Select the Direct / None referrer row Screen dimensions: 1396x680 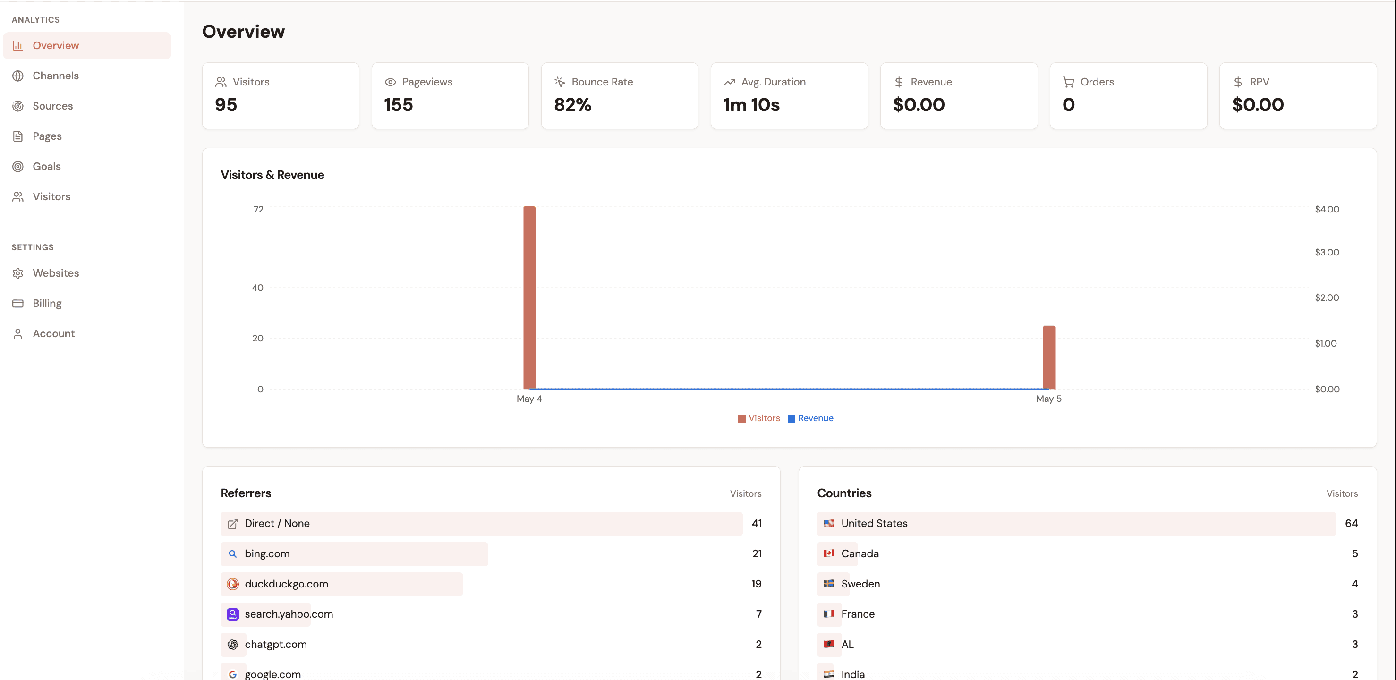[x=491, y=524]
